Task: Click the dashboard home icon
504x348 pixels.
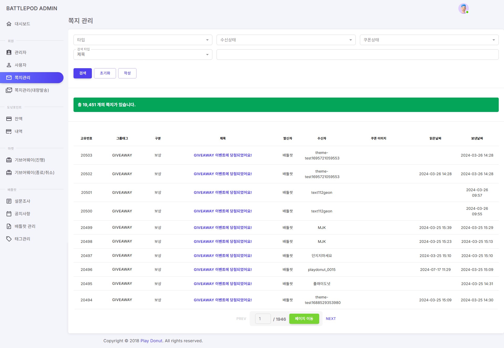Action: point(9,24)
